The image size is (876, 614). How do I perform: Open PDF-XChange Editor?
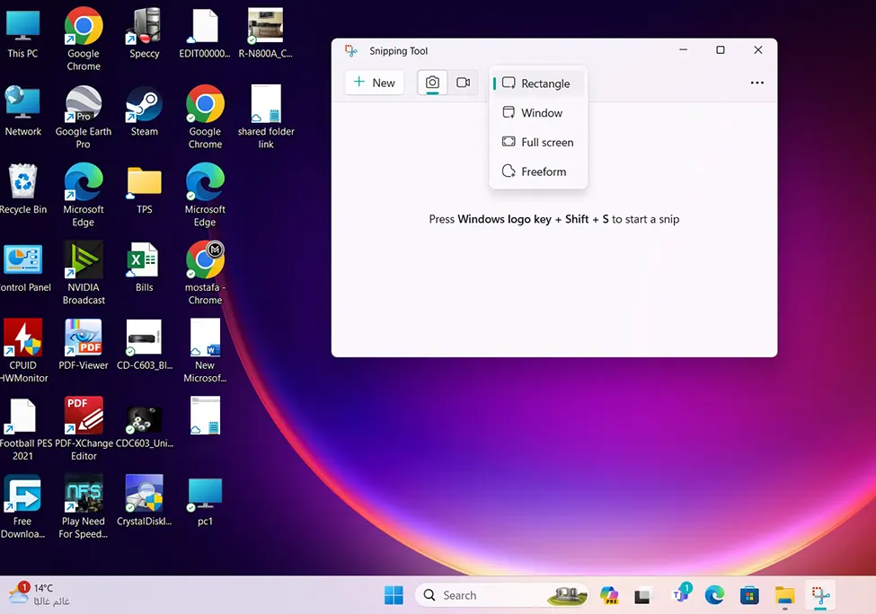click(x=84, y=415)
